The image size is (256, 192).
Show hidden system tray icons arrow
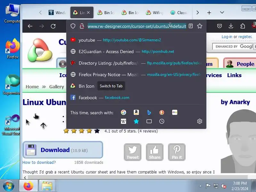tap(201, 186)
